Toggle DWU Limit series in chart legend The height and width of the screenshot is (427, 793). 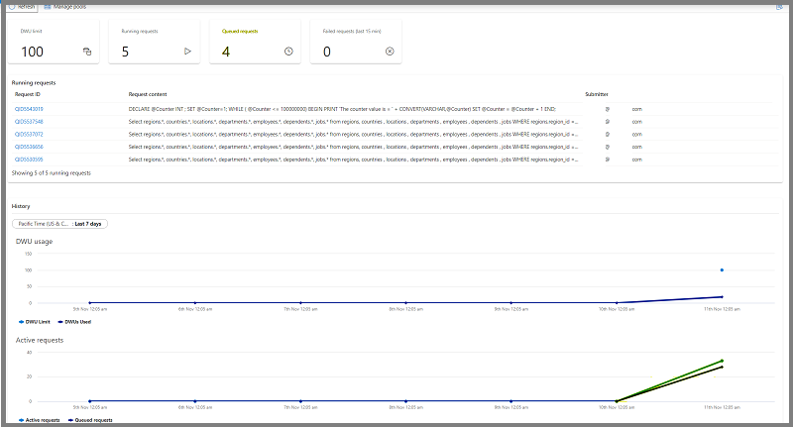point(36,322)
